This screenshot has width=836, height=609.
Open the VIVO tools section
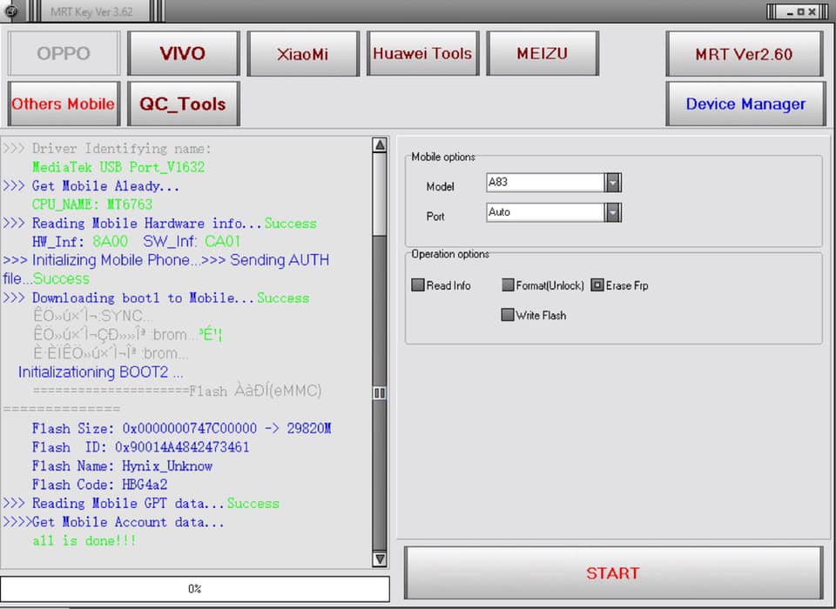point(183,53)
